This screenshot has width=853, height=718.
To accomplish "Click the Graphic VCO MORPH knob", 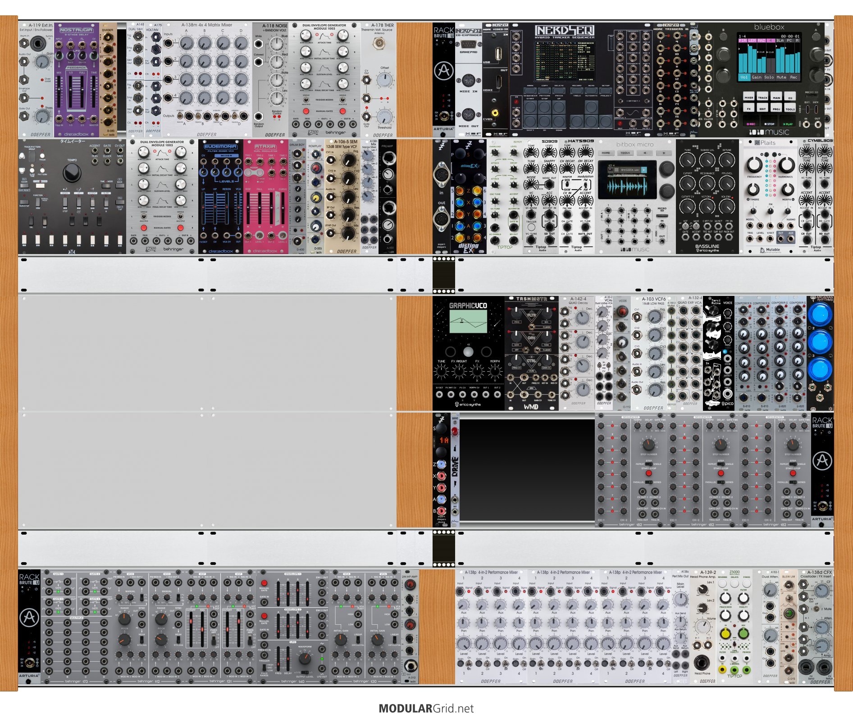I will tap(495, 371).
